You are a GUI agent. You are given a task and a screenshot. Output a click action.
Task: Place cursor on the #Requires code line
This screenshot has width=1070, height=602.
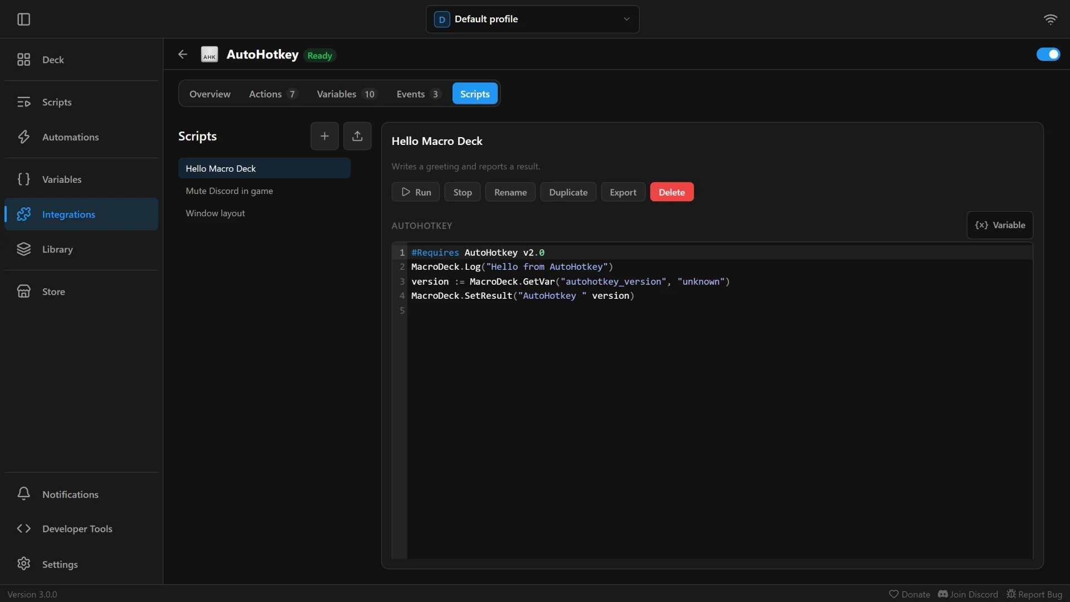[719, 253]
